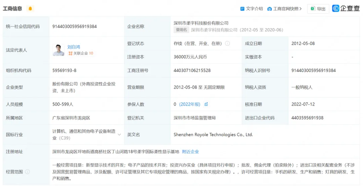Viewport: 363px width, 186px height.
Task: Click the 曾用名 former name tag
Action: pos(181,30)
